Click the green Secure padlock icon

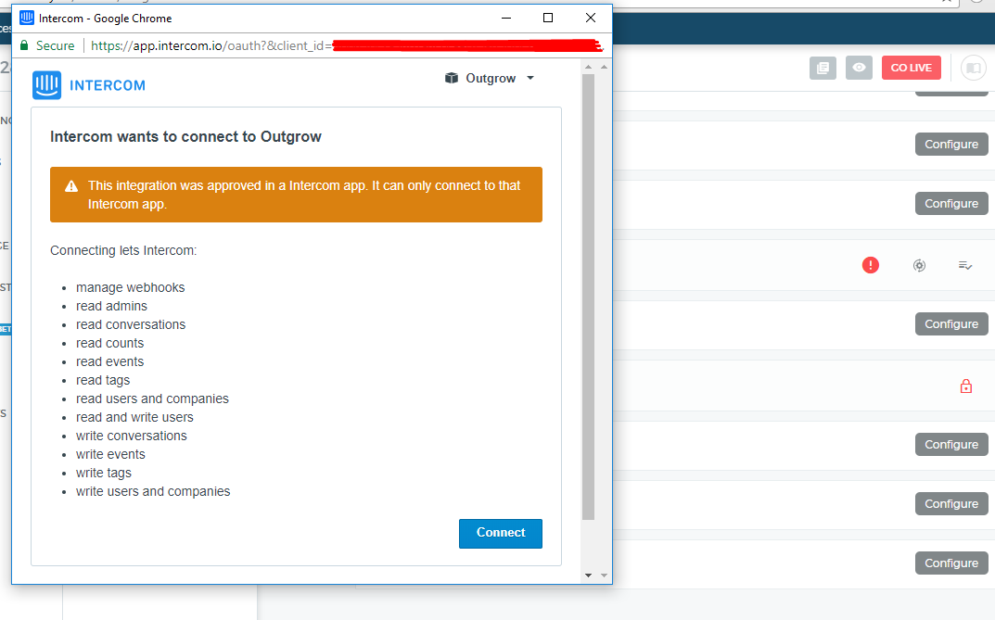pos(24,45)
